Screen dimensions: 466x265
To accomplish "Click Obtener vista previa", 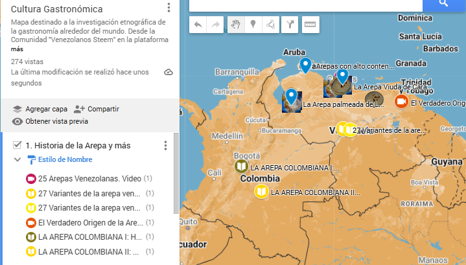I will (50, 121).
